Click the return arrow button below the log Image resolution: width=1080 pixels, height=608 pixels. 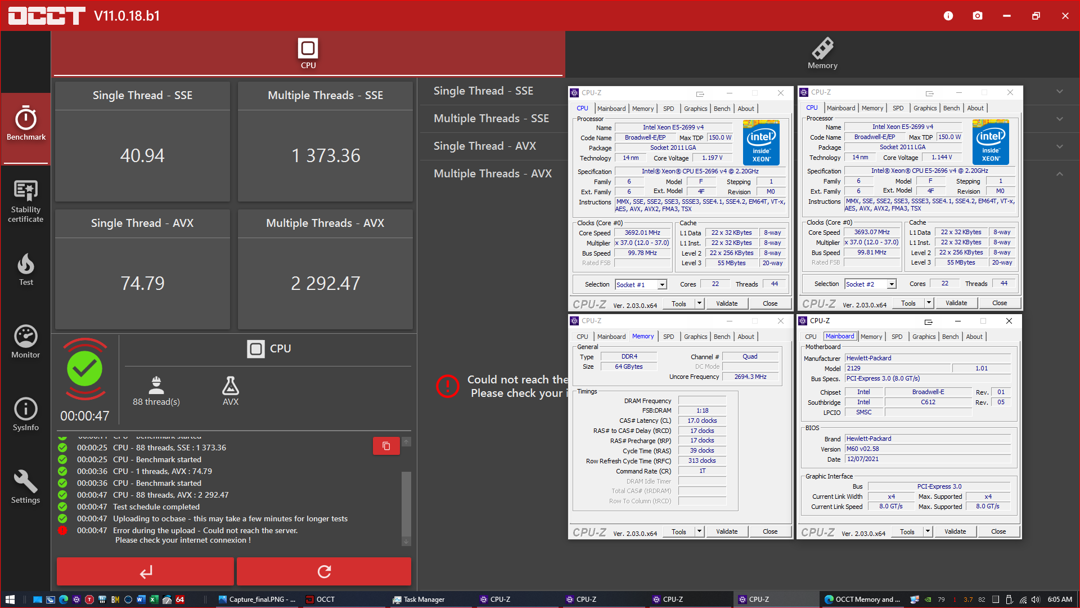145,571
